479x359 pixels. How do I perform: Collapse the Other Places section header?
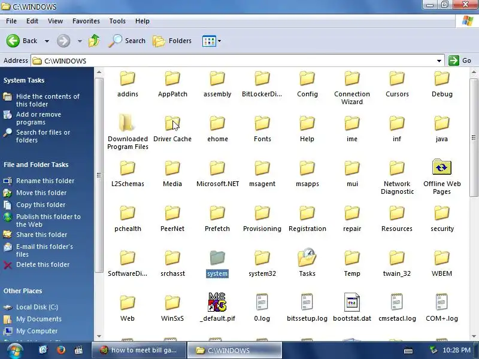(x=23, y=291)
